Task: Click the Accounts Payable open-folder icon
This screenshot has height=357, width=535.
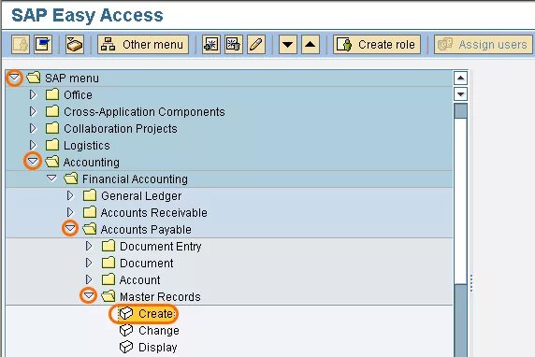Action: point(90,229)
